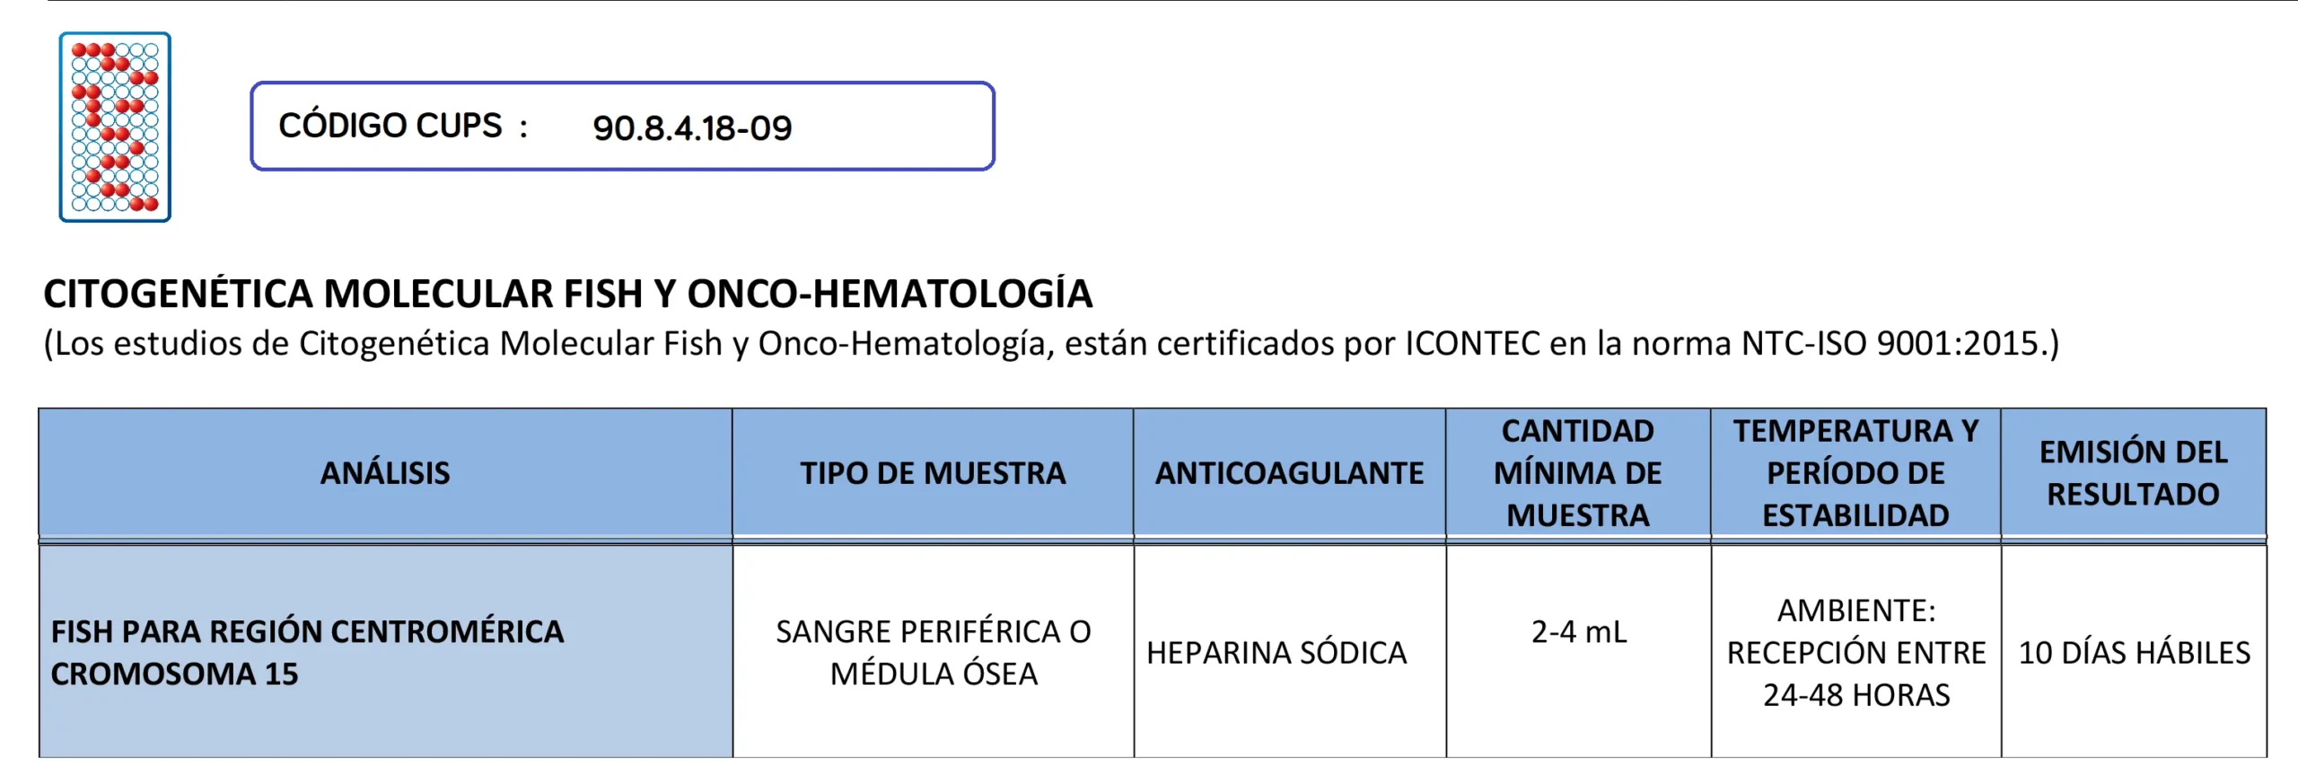This screenshot has width=2298, height=782.
Task: Click the CÓDIGO CUPS label
Action: click(x=390, y=126)
